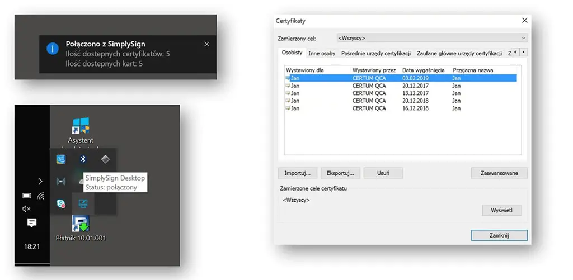Open the Wi-Fi network icon
Screen dimensions: 573x280
pyautogui.click(x=40, y=196)
